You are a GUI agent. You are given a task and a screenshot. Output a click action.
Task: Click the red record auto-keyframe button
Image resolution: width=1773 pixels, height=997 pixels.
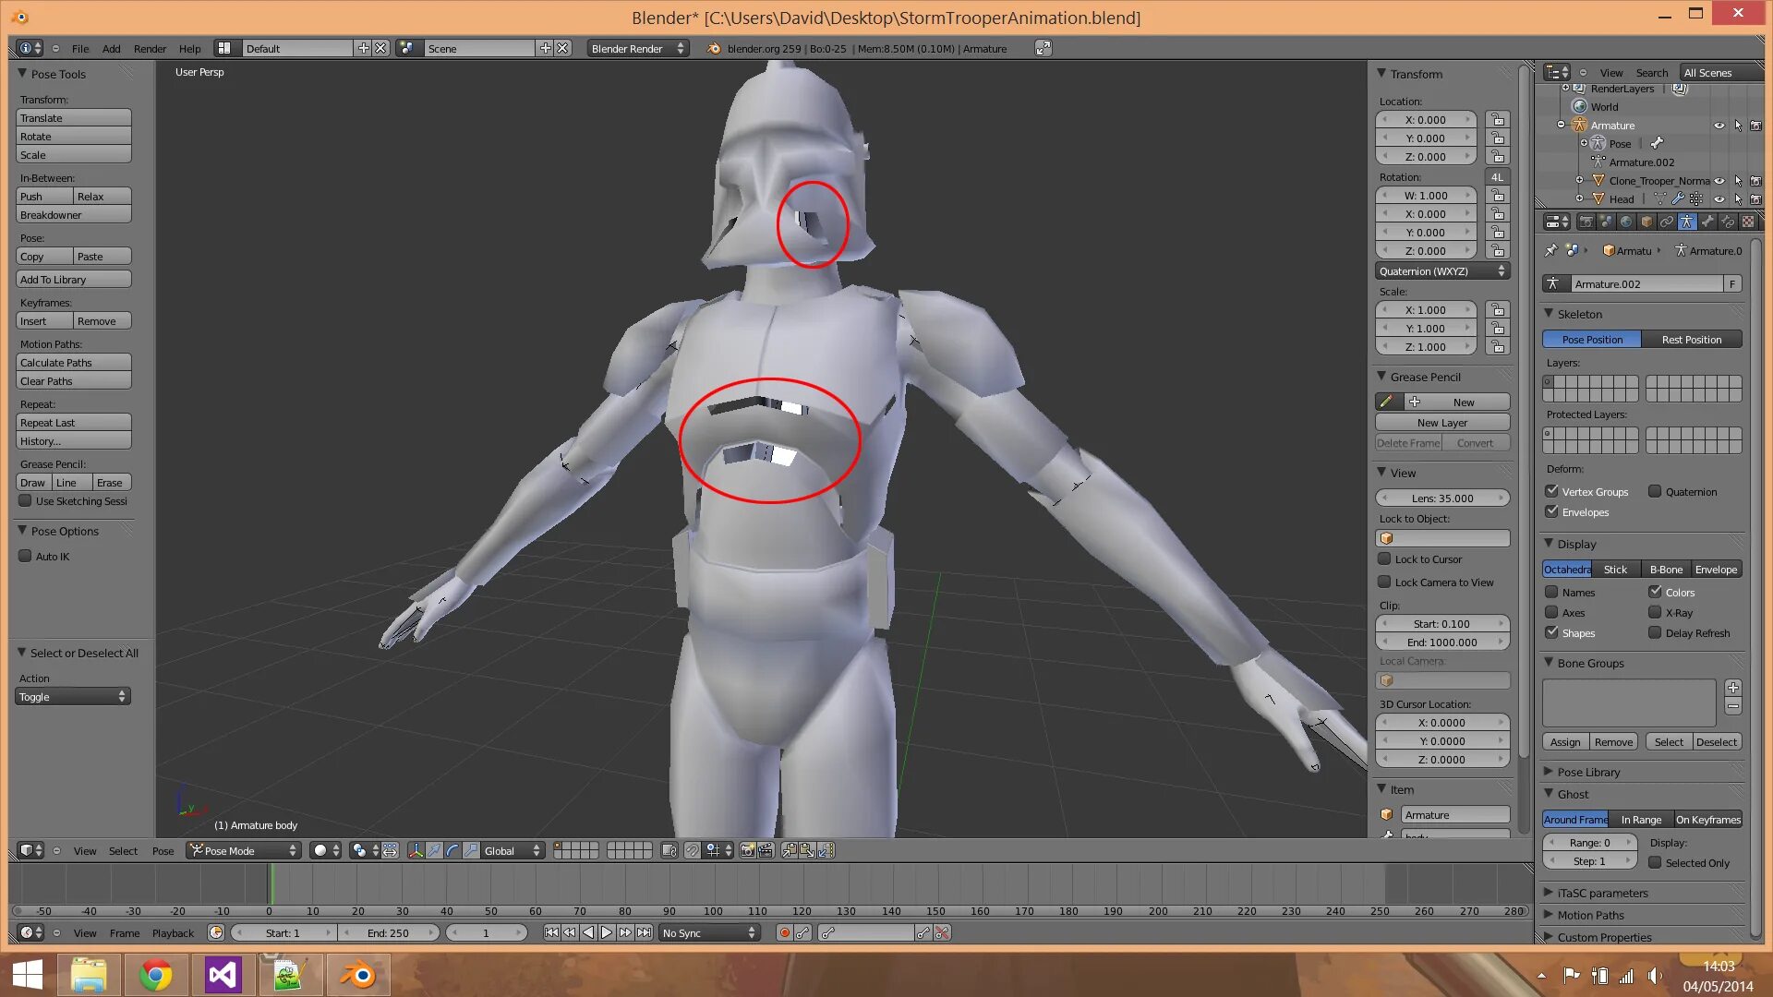point(784,932)
